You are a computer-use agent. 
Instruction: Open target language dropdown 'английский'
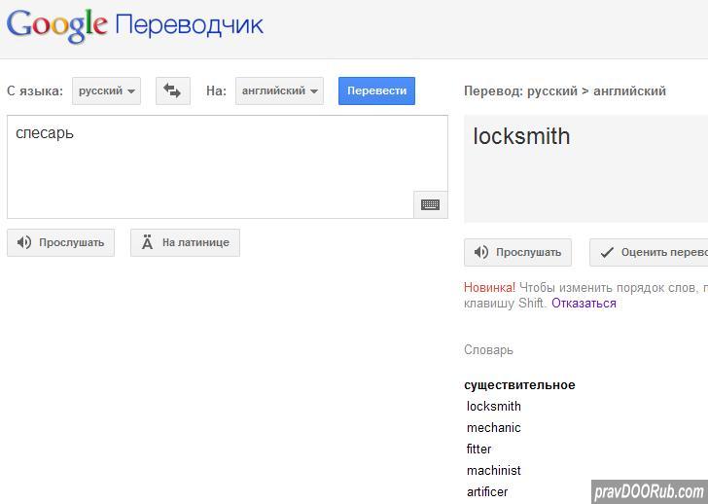[279, 90]
